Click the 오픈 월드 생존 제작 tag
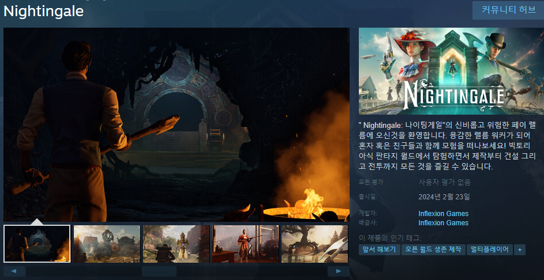This screenshot has height=280, width=544. (x=433, y=249)
